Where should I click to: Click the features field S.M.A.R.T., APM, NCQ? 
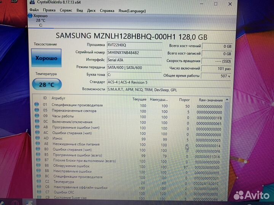click(x=169, y=90)
